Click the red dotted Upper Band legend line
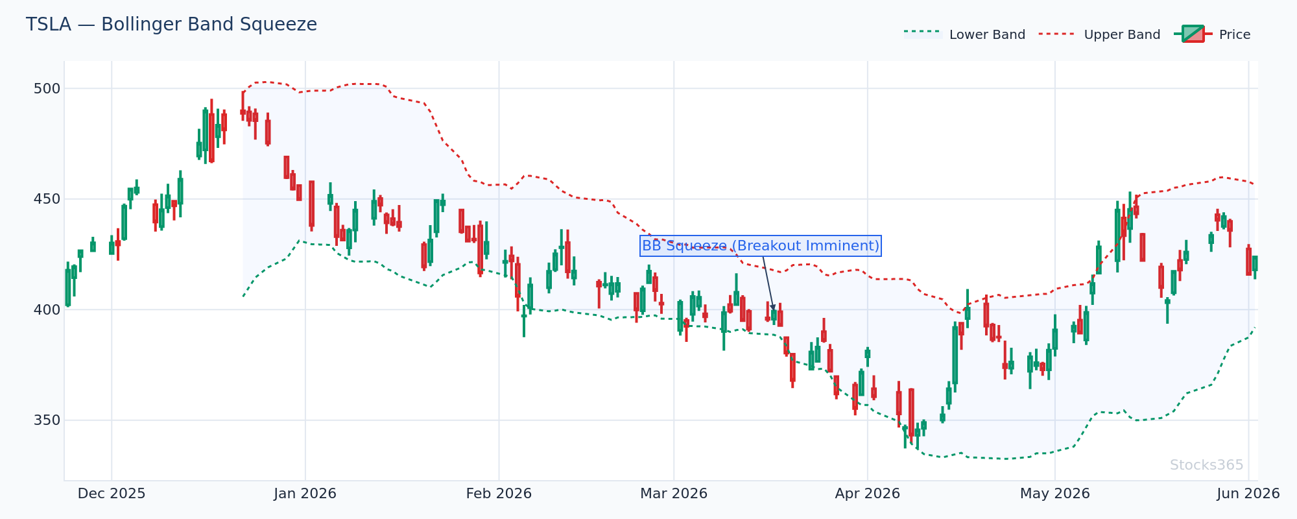Screen dimensions: 1297x519 1057,34
